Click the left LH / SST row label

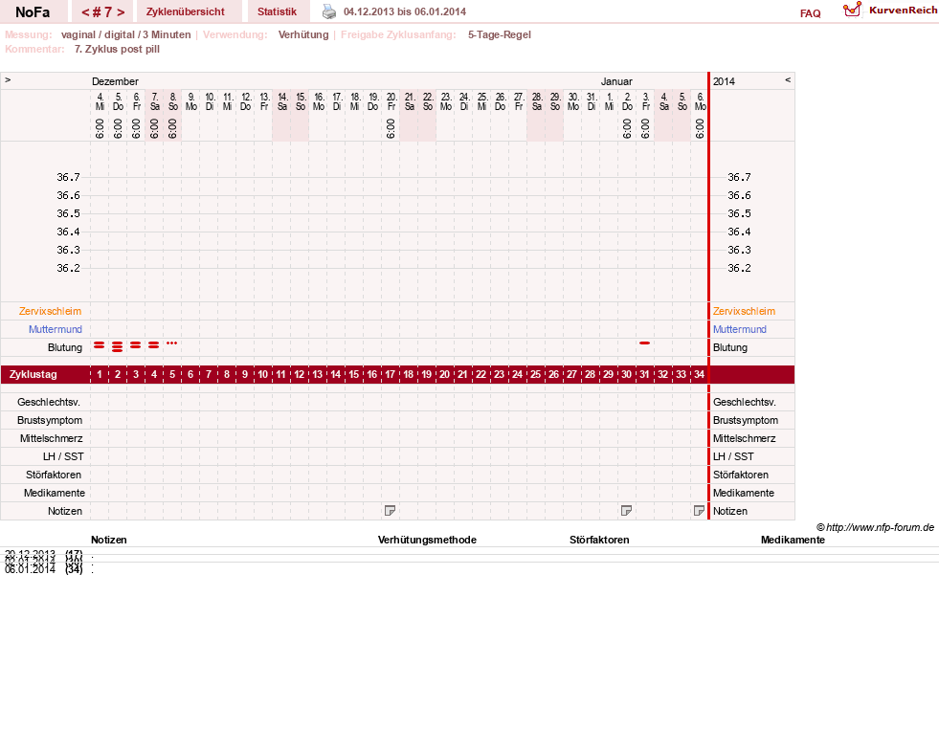(x=63, y=456)
